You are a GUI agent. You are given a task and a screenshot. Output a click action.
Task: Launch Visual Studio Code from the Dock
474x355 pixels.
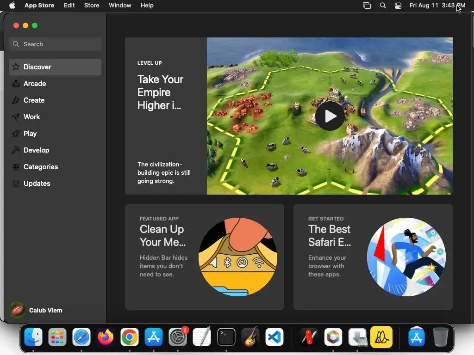274,337
